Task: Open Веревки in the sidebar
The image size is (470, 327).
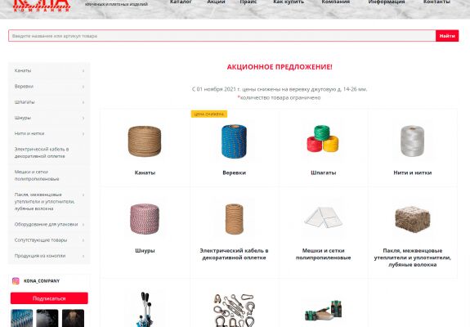Action: point(24,87)
